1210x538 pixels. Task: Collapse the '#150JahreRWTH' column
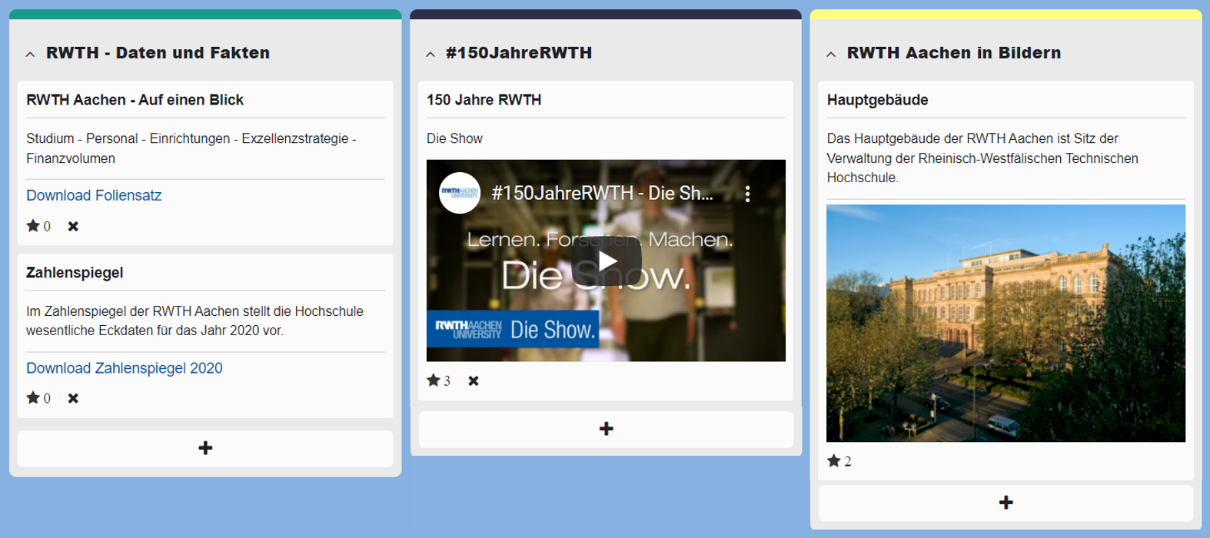pyautogui.click(x=430, y=54)
